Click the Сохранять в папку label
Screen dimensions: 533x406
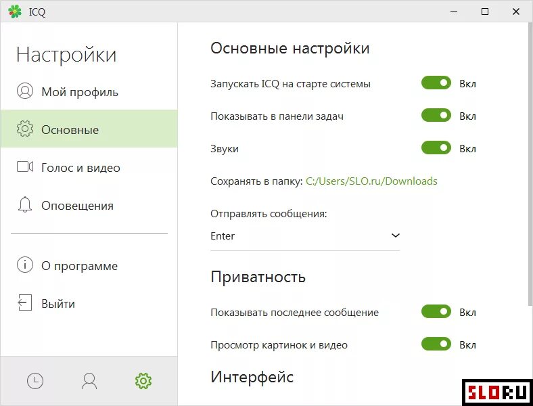point(256,181)
